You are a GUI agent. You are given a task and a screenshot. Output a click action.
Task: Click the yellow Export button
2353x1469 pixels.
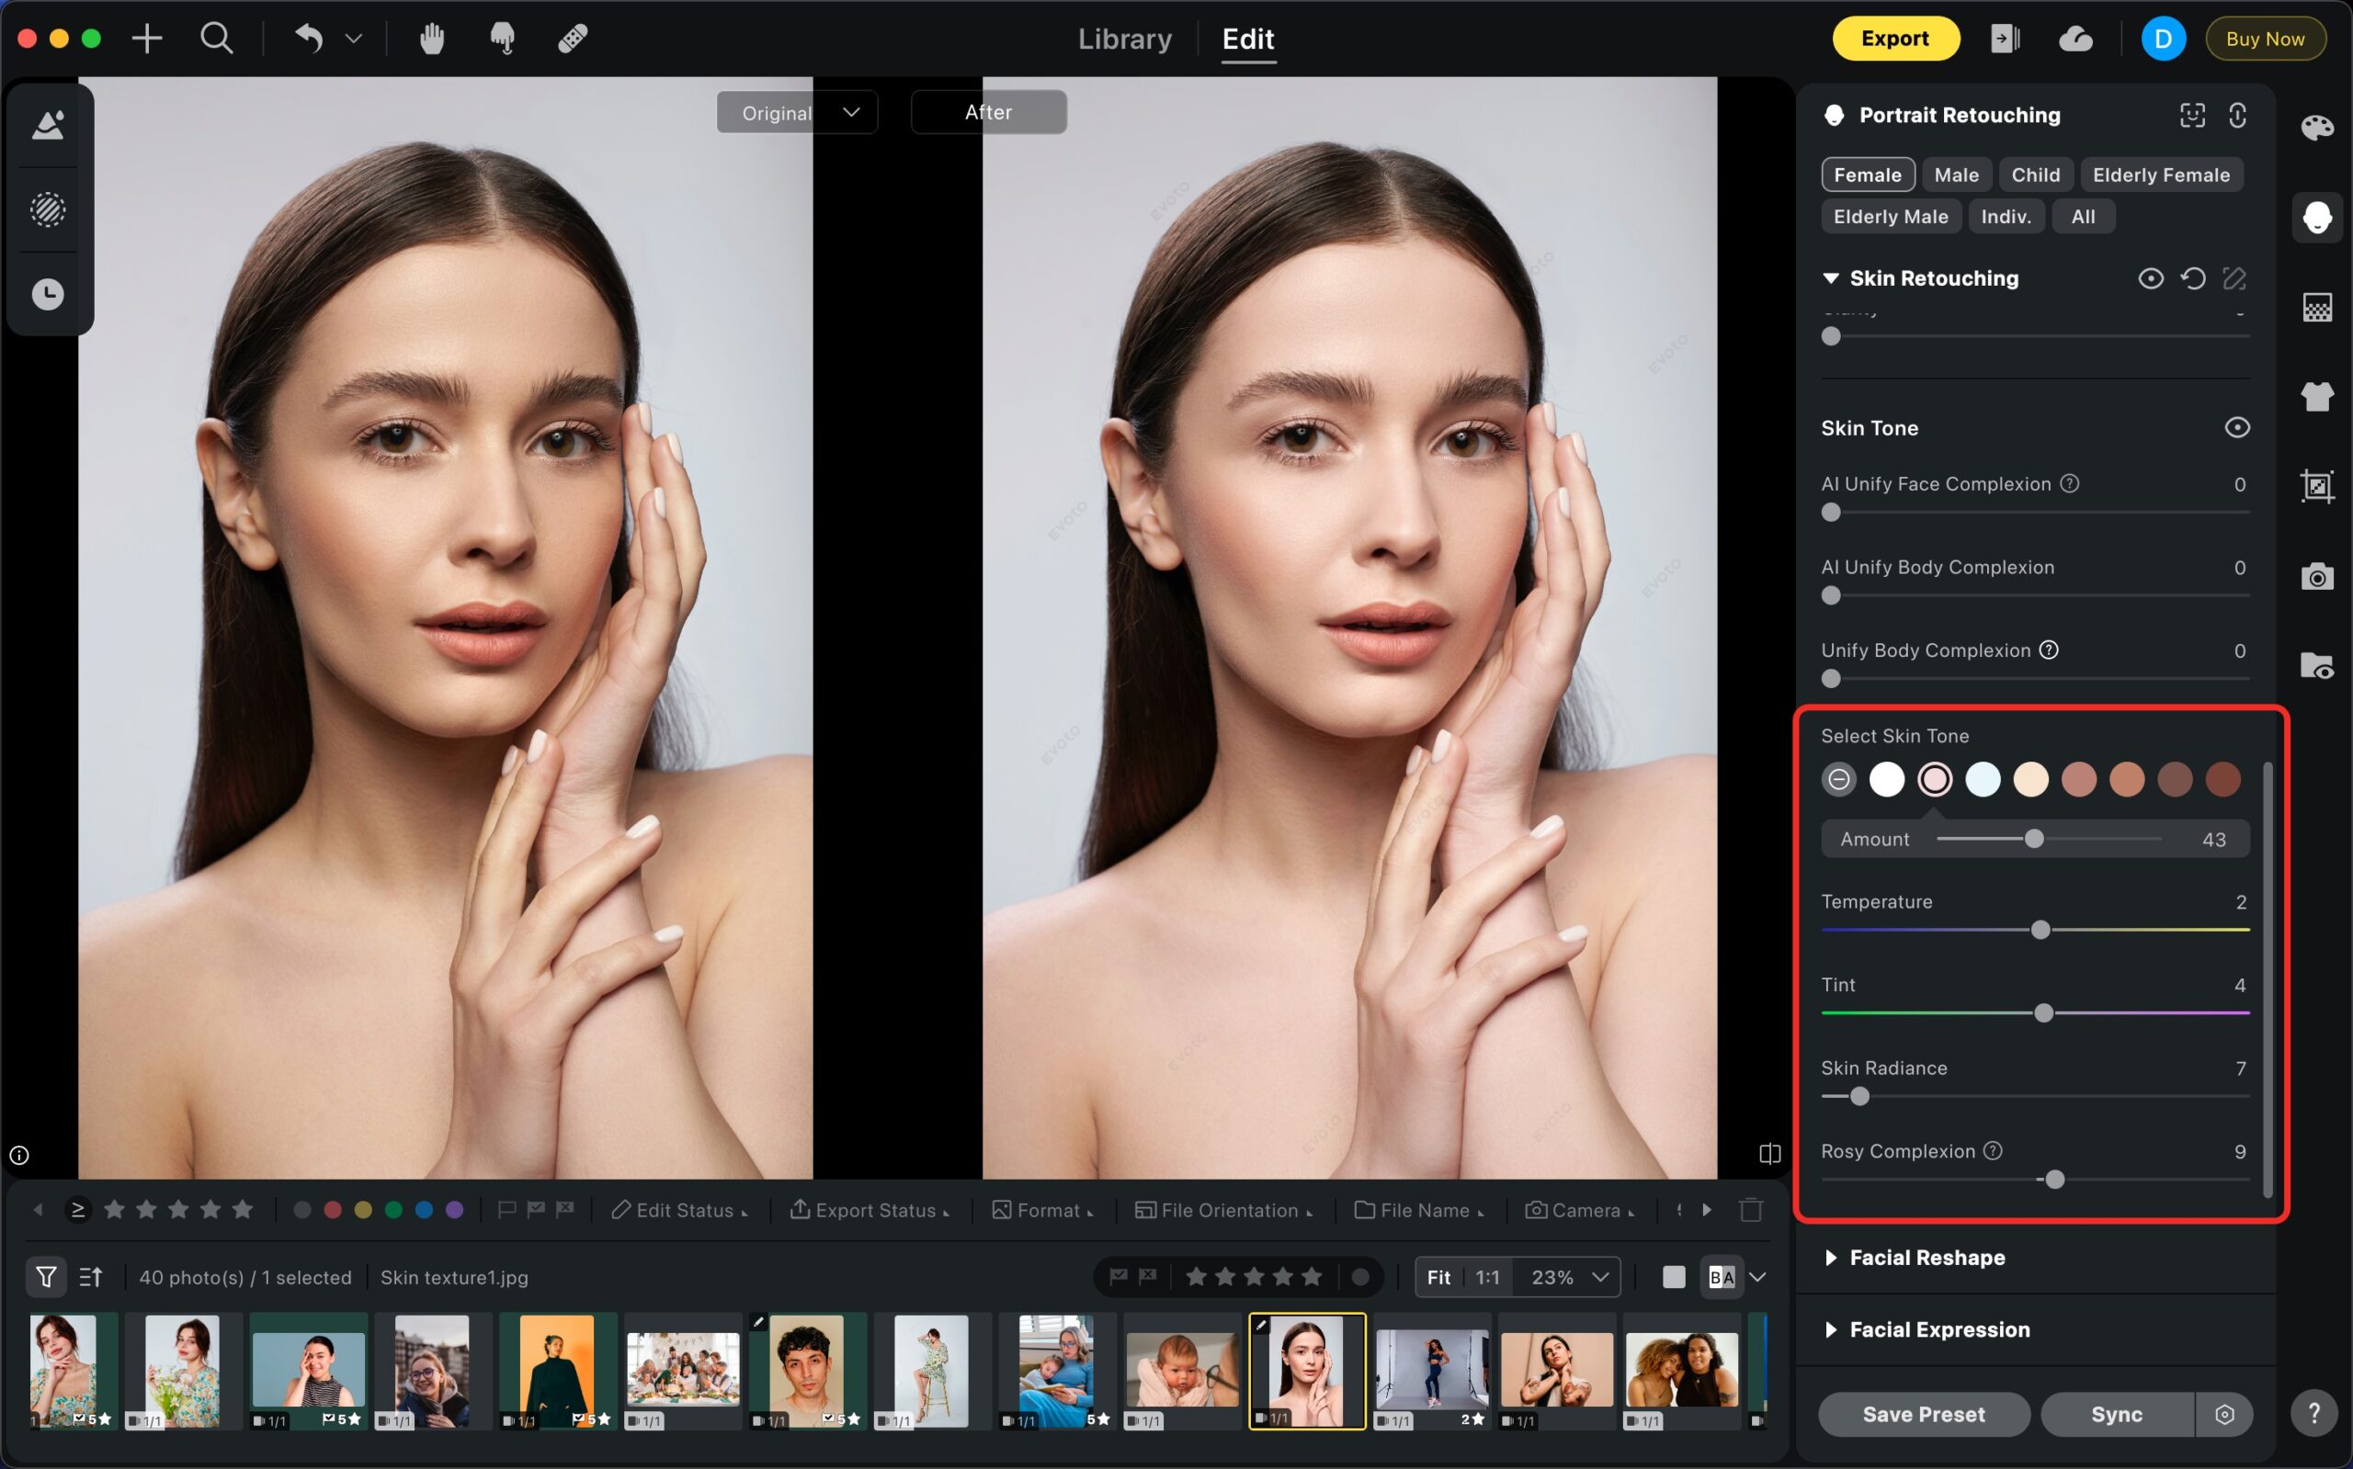(1894, 39)
